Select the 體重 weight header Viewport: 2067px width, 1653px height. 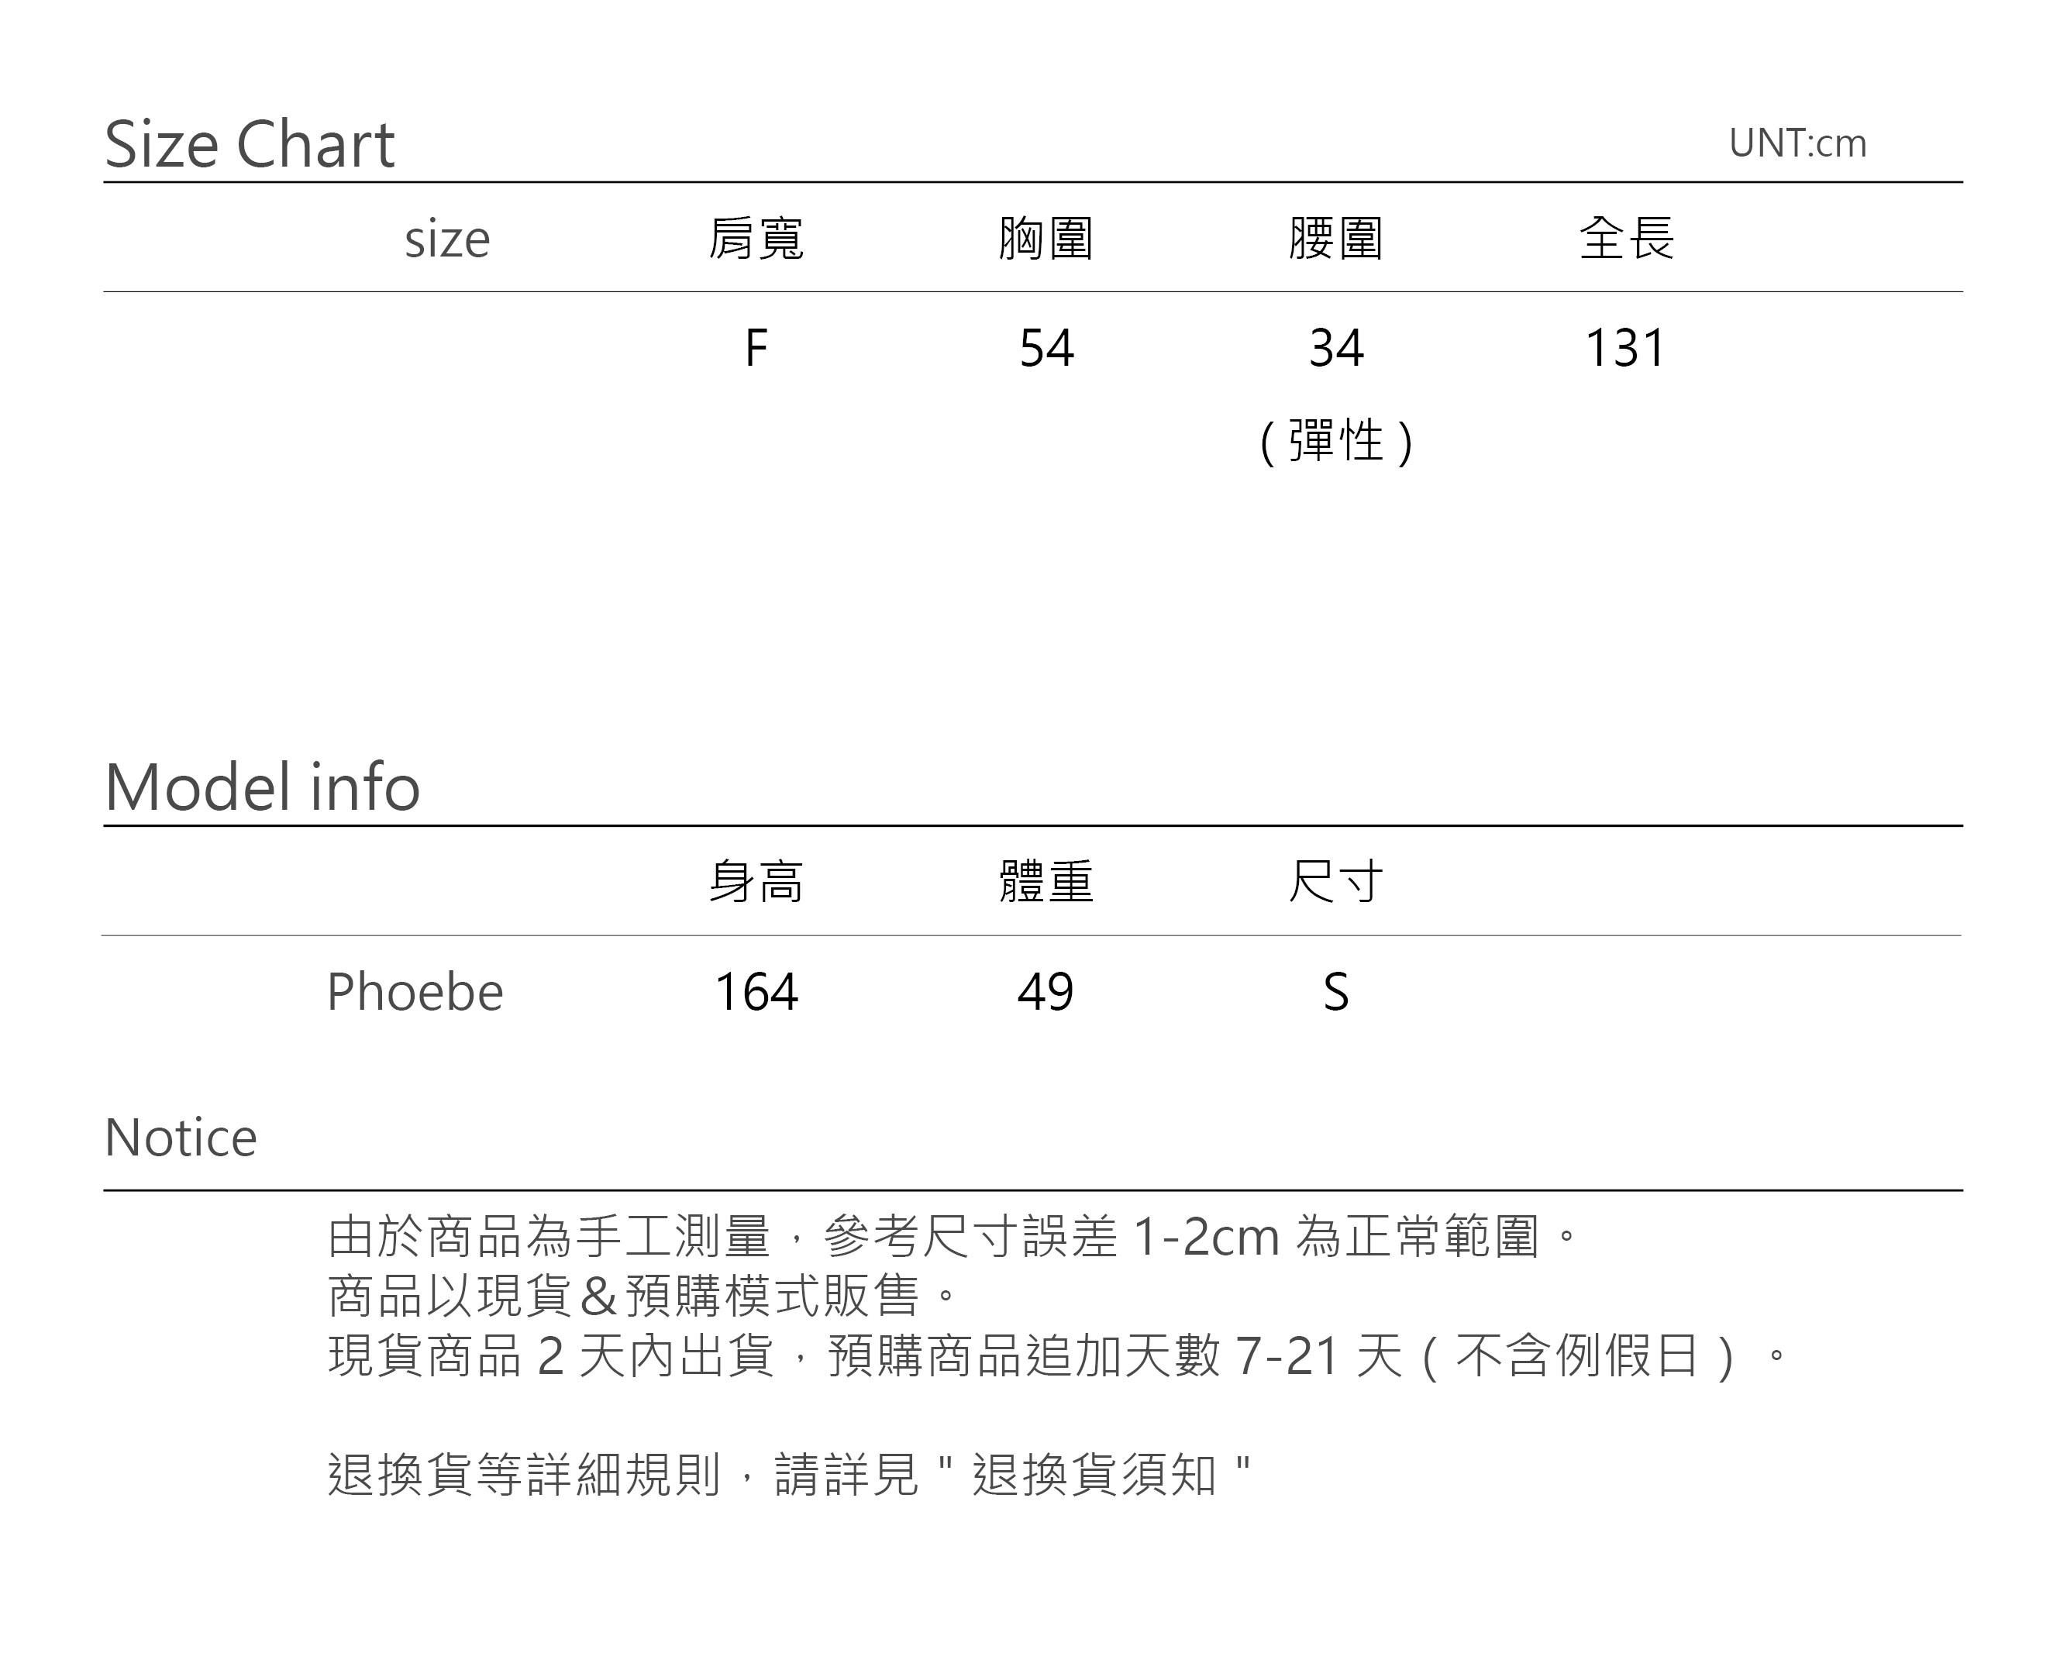[1046, 882]
